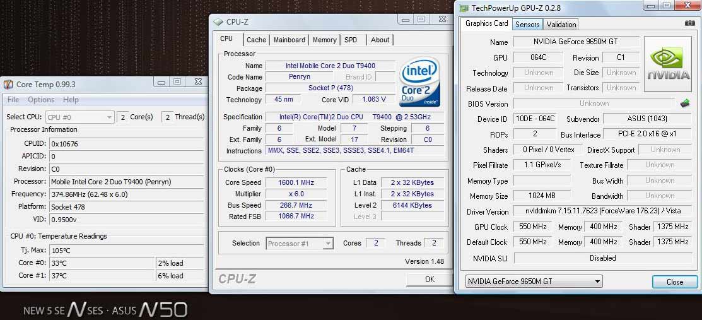The width and height of the screenshot is (702, 320).
Task: Click the Subvendor field ASUS (1043)
Action: click(647, 119)
